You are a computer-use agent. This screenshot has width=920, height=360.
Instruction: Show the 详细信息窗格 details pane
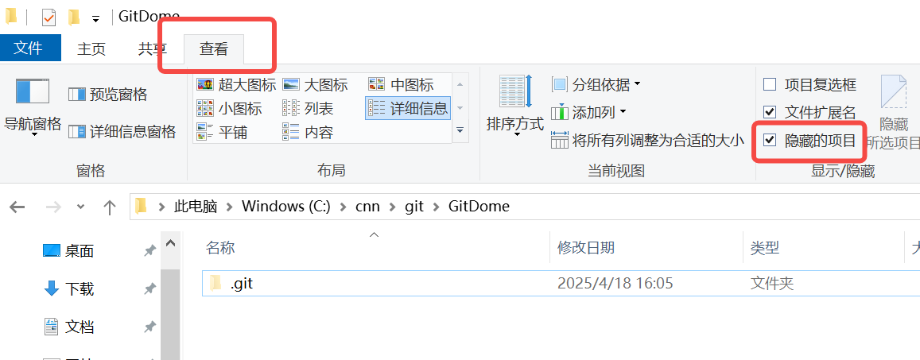[x=122, y=131]
